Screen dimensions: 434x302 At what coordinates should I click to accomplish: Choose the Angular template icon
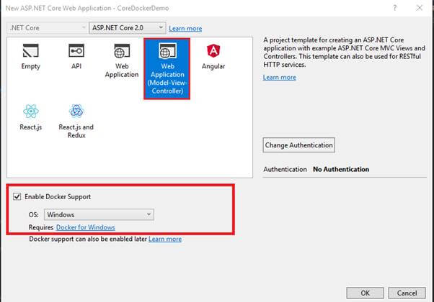point(213,51)
